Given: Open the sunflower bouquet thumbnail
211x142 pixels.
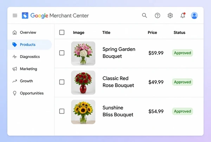Looking at the screenshot, I should 83,112.
